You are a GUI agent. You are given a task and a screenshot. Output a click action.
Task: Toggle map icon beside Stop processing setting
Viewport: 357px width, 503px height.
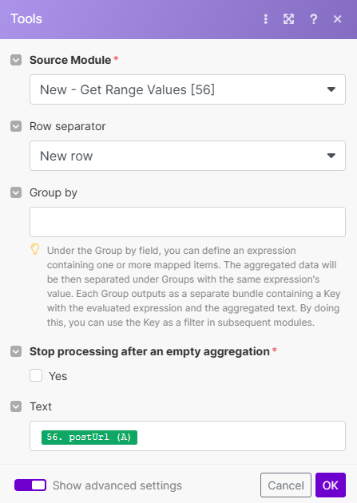pyautogui.click(x=16, y=351)
